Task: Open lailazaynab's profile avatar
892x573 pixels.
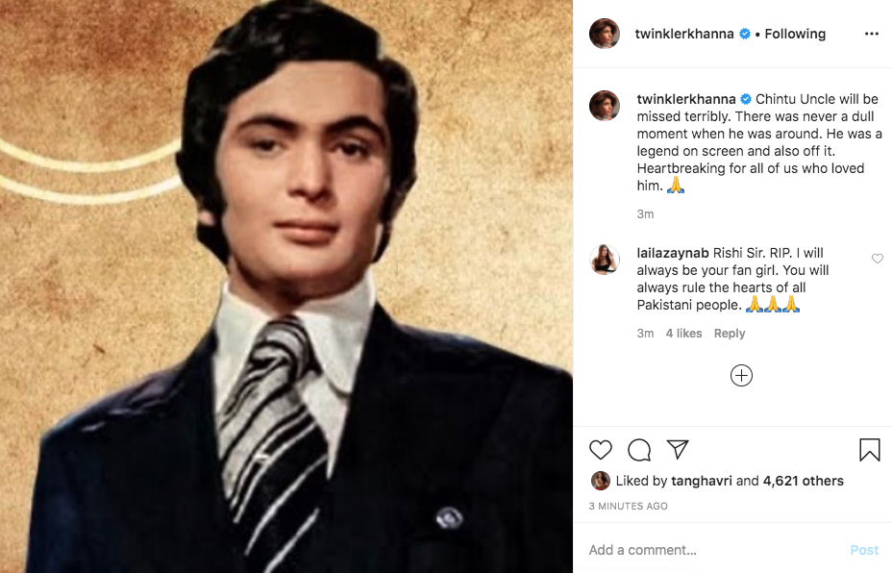Action: click(605, 260)
